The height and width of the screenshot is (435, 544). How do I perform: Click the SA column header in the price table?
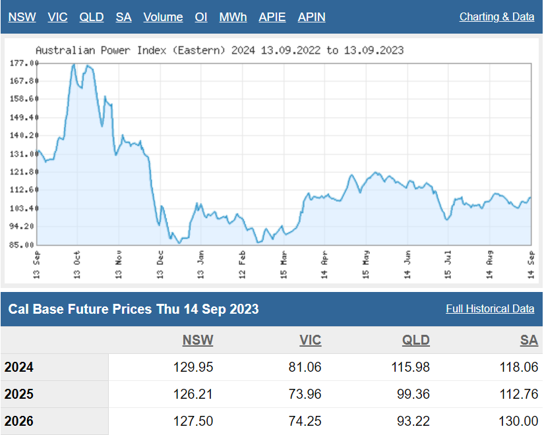[x=529, y=340]
